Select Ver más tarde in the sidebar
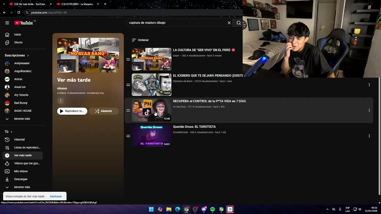This screenshot has width=381, height=214. click(x=23, y=155)
